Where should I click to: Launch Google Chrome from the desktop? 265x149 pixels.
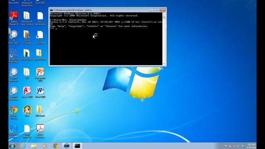14,113
